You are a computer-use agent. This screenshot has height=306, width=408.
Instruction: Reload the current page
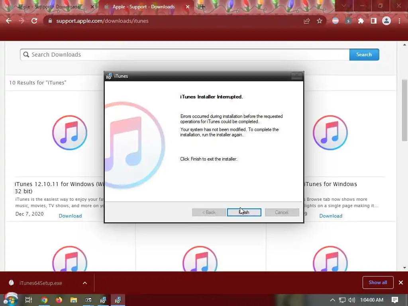coord(34,21)
